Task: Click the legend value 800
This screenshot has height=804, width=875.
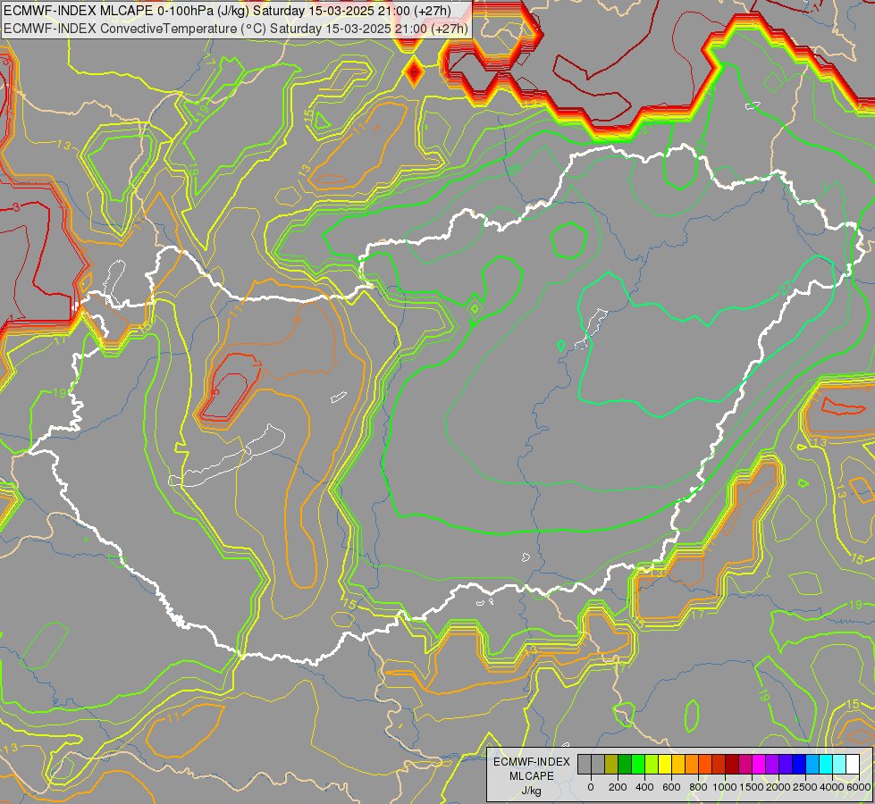Action: (698, 787)
